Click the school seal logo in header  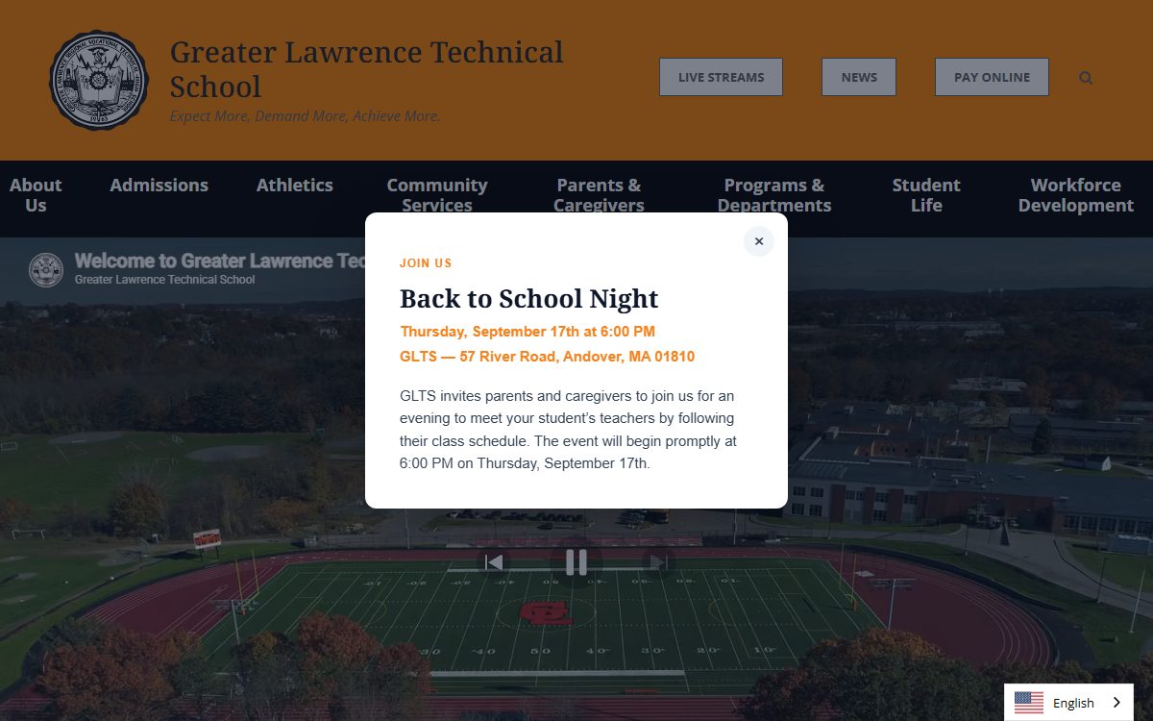(99, 81)
